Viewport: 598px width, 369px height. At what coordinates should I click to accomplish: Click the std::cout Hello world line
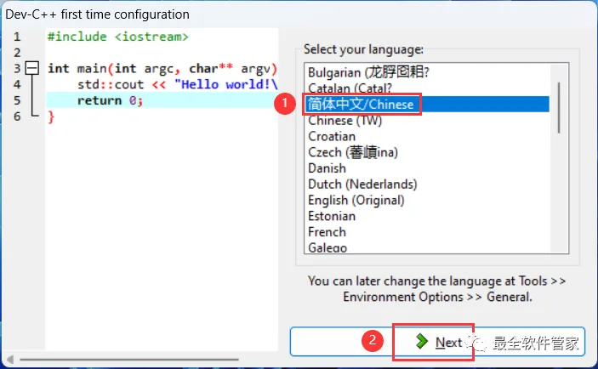tap(177, 84)
